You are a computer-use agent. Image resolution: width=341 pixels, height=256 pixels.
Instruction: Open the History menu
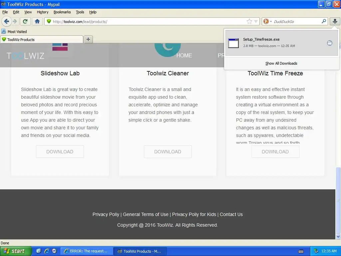tap(43, 12)
